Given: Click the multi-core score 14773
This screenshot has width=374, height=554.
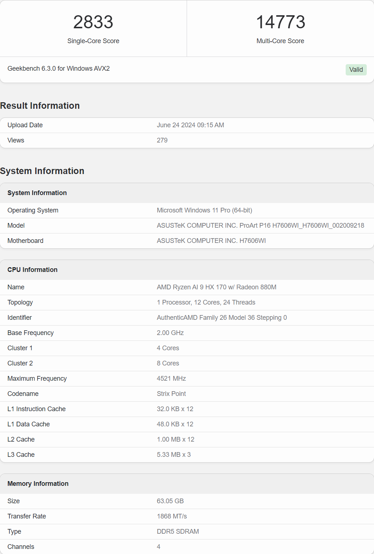Looking at the screenshot, I should [x=280, y=22].
